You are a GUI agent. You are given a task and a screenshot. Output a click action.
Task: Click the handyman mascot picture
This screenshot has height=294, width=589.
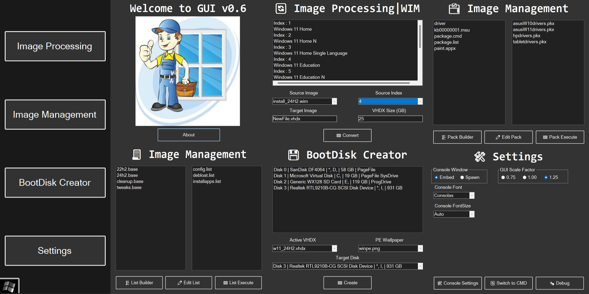click(x=188, y=71)
